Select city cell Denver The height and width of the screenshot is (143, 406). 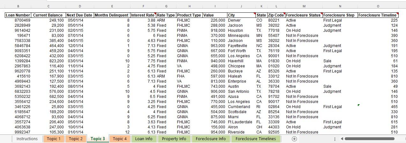tap(241, 20)
